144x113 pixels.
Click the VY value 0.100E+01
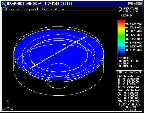coord(132,95)
